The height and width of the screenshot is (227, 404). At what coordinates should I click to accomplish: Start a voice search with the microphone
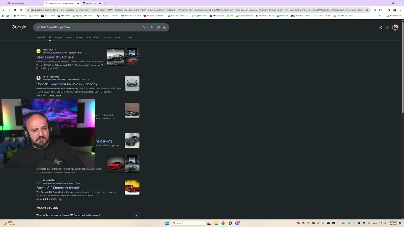[152, 27]
